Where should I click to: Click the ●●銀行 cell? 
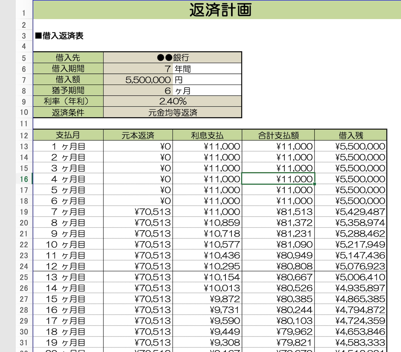pos(173,57)
